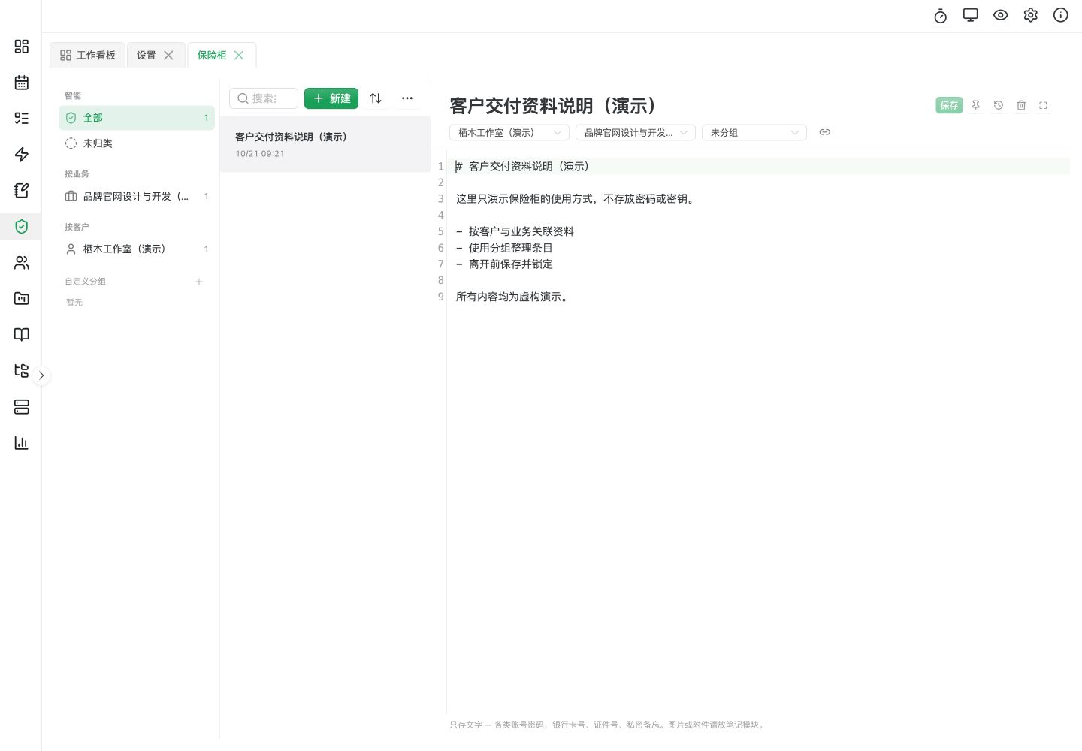Toggle the pin icon for this note

coord(976,105)
